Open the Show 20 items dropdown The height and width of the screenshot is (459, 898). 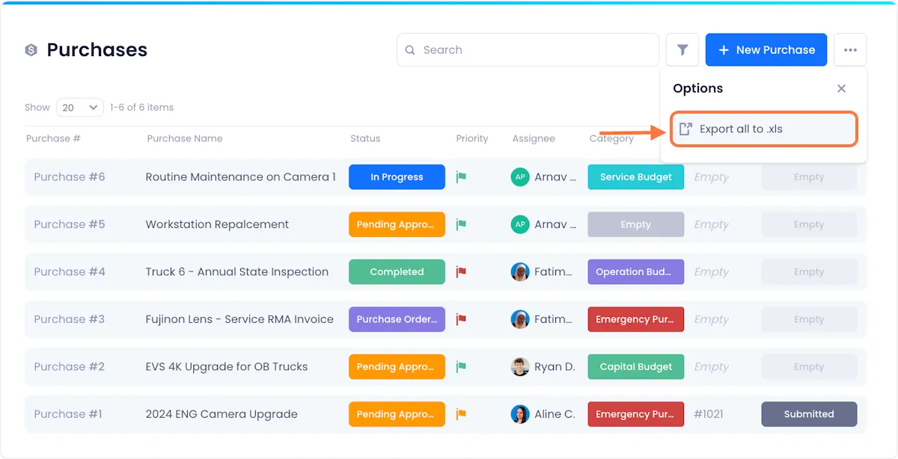[80, 108]
